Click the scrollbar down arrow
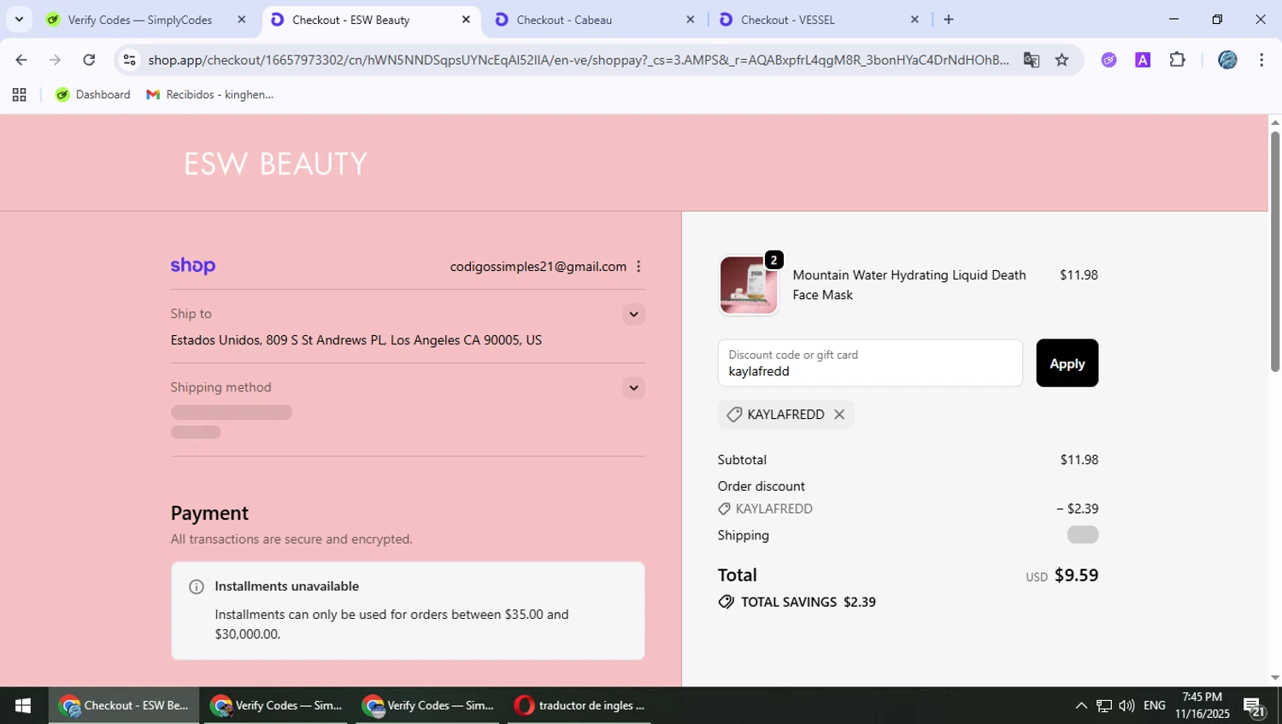The width and height of the screenshot is (1282, 724). point(1274,678)
